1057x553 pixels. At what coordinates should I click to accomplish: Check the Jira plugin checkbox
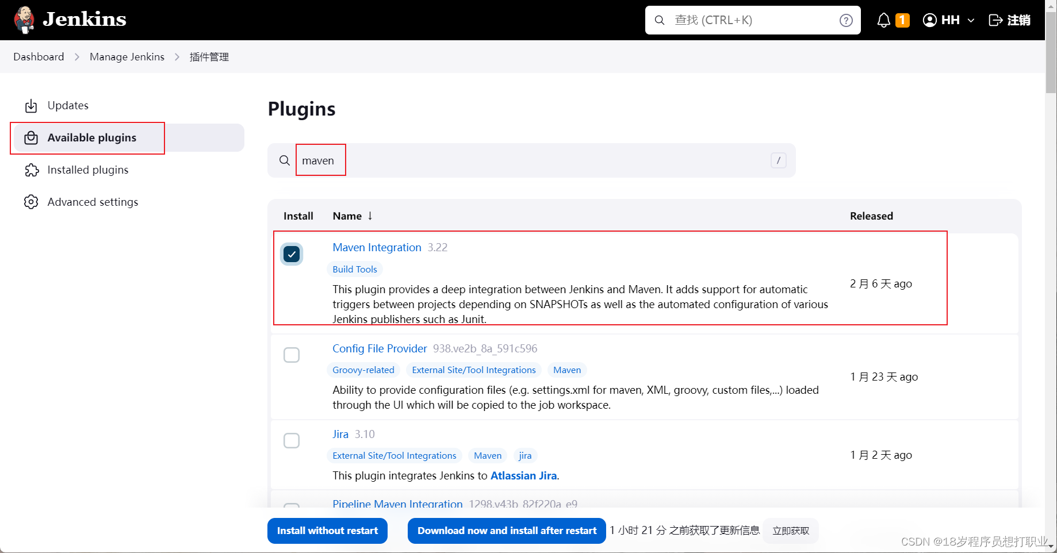tap(292, 440)
